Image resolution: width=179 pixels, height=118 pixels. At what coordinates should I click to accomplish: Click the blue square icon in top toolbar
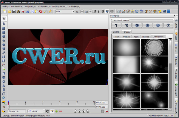pos(169,11)
